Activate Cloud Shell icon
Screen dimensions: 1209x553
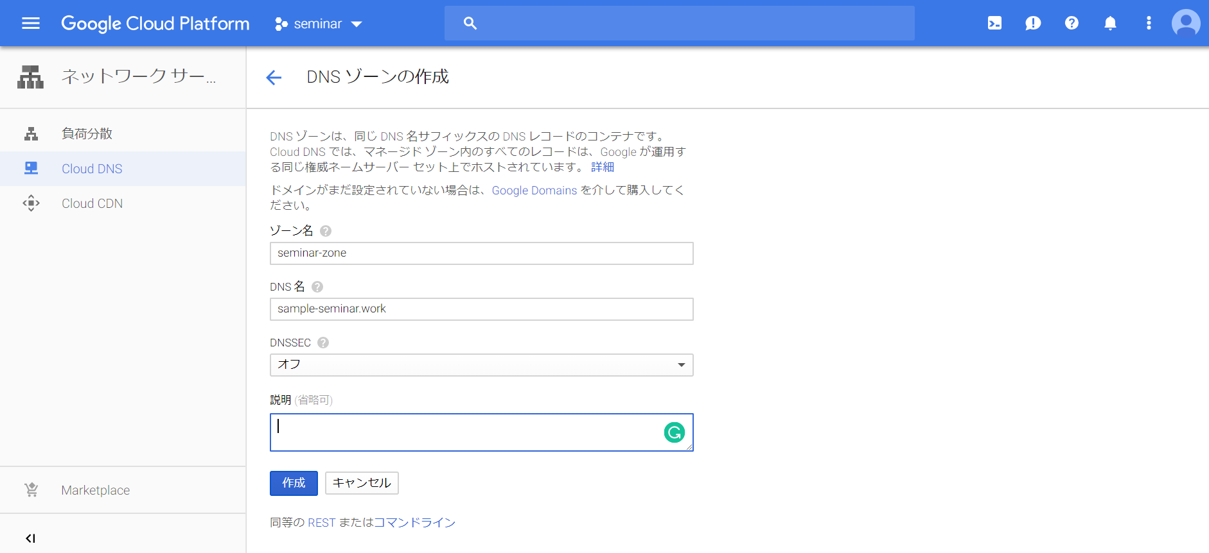[x=994, y=24]
